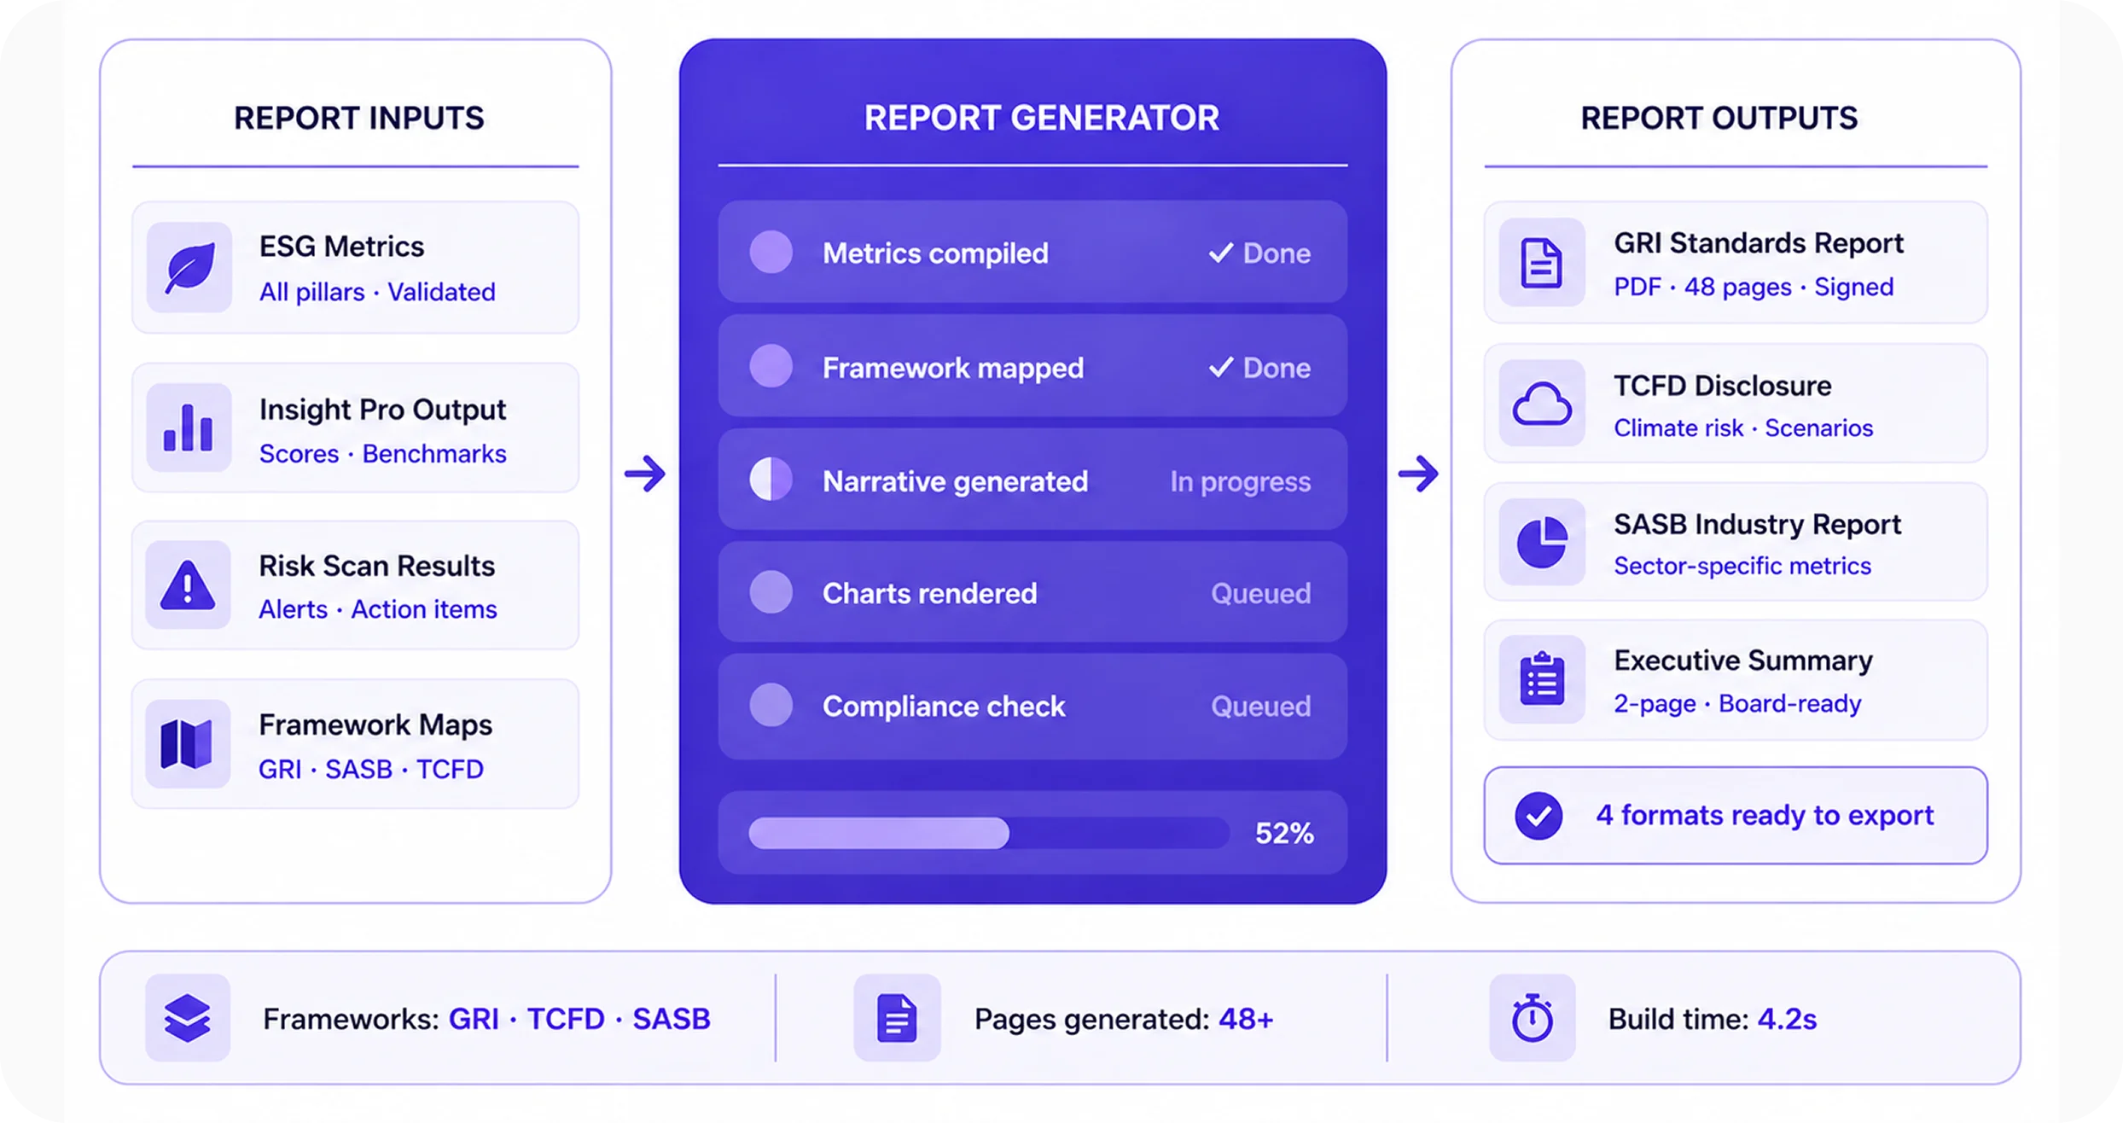This screenshot has width=2123, height=1123.
Task: Click the REPORT INPUTS heading
Action: [x=359, y=118]
